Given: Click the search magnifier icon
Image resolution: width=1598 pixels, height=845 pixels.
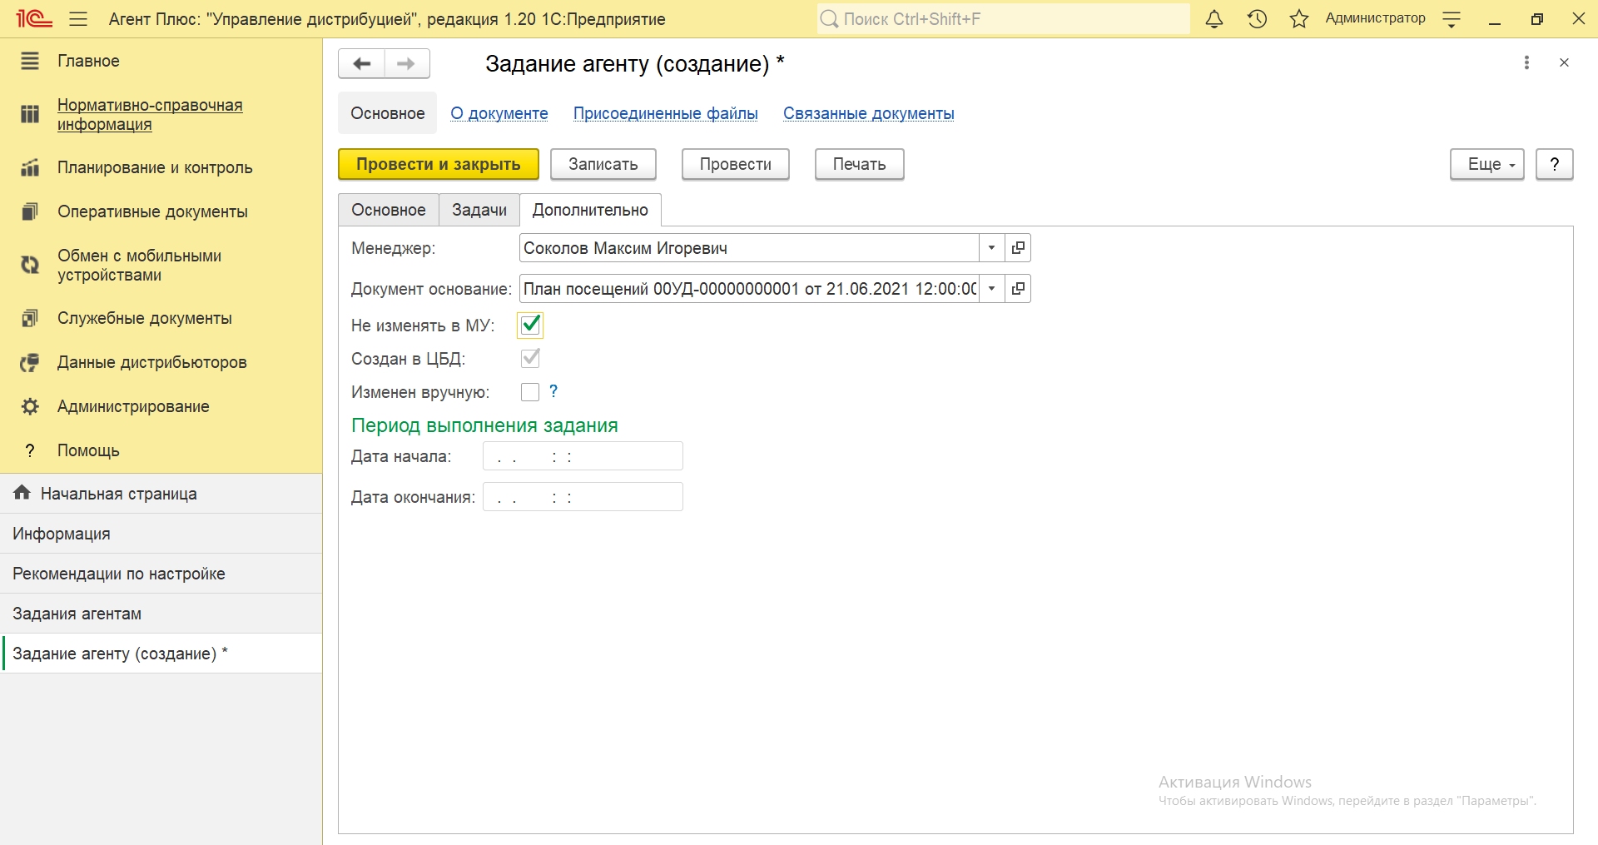Looking at the screenshot, I should pos(830,18).
